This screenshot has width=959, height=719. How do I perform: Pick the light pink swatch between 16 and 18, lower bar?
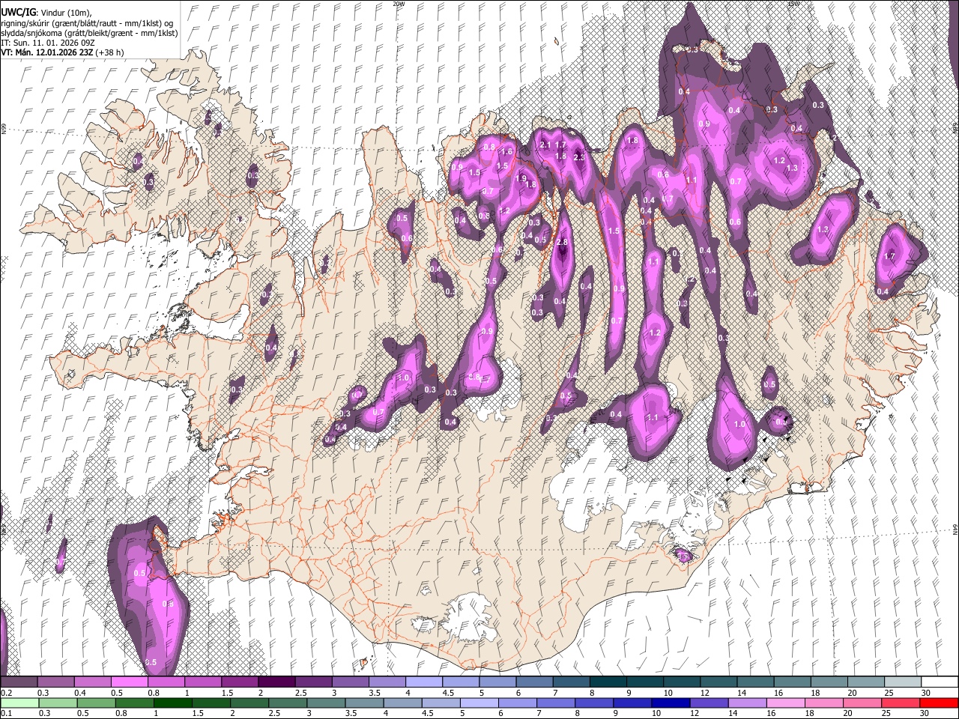tap(786, 703)
